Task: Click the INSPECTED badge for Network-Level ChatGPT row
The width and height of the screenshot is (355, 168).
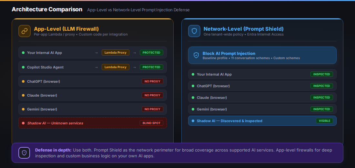Action: (322, 86)
